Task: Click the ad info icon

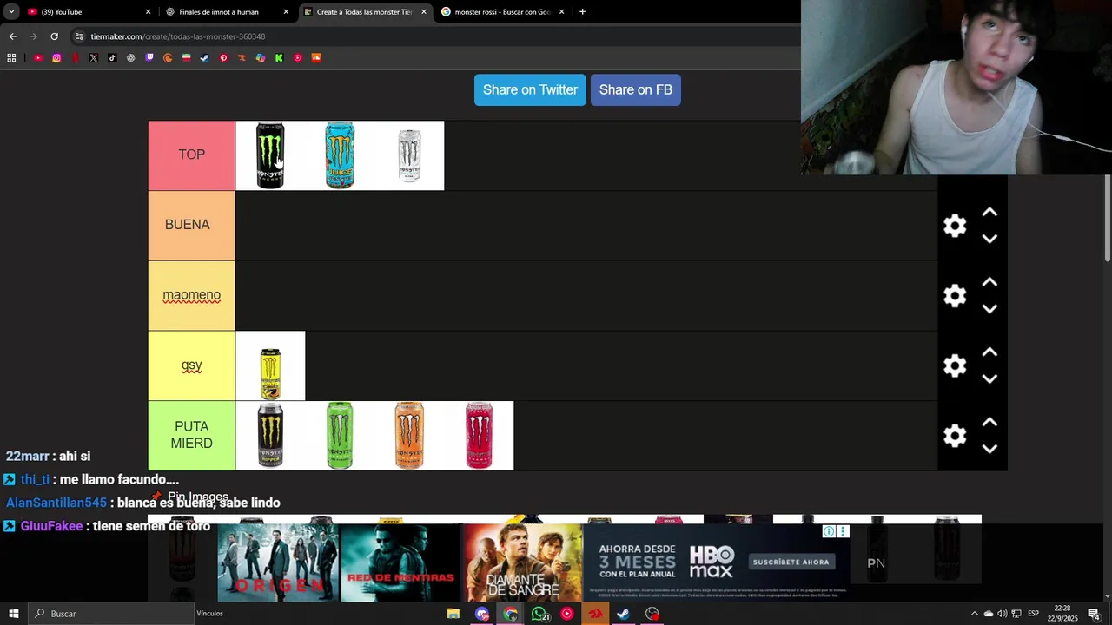Action: pos(829,531)
